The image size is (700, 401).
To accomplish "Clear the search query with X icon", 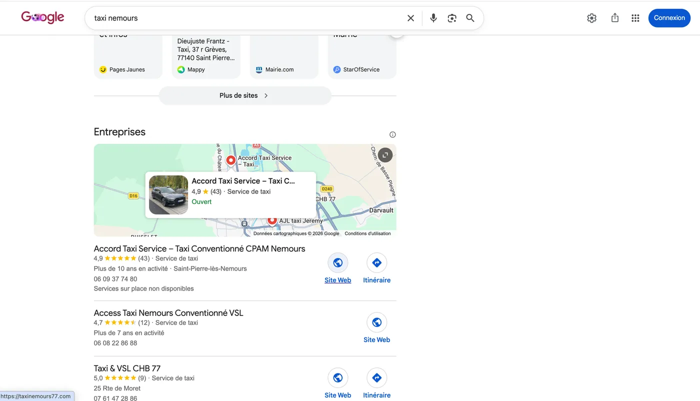I will click(x=410, y=18).
